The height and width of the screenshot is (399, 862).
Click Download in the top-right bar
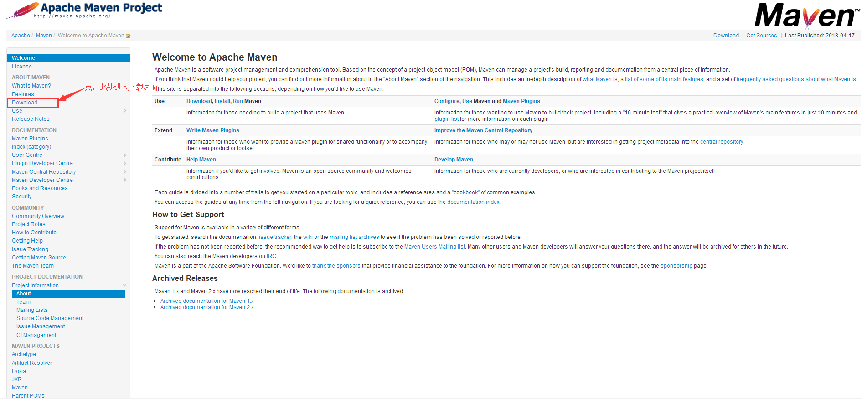click(726, 36)
